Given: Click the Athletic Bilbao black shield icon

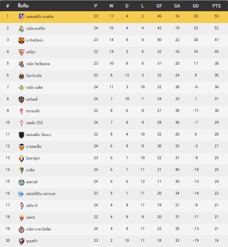Looking at the screenshot, I should coord(21,135).
